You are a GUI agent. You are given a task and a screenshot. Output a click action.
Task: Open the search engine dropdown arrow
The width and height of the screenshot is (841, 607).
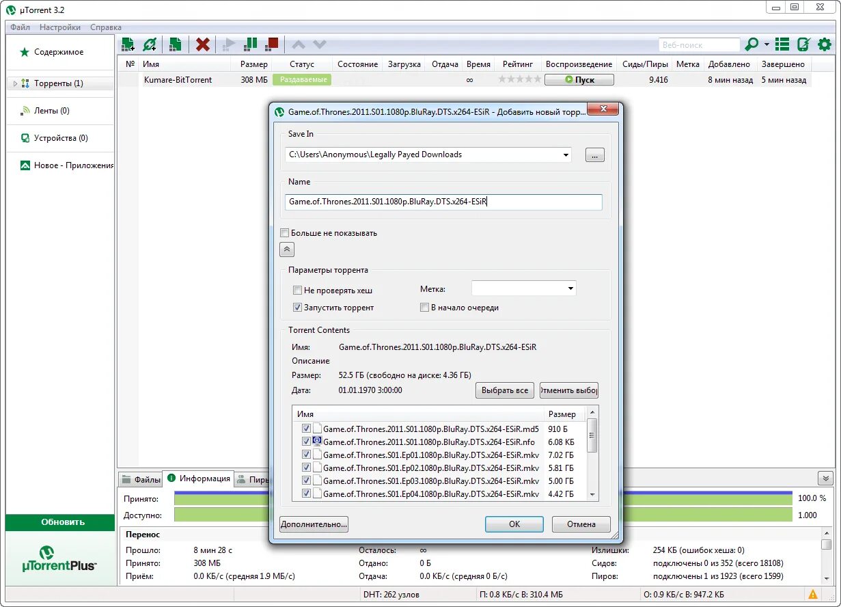click(767, 44)
